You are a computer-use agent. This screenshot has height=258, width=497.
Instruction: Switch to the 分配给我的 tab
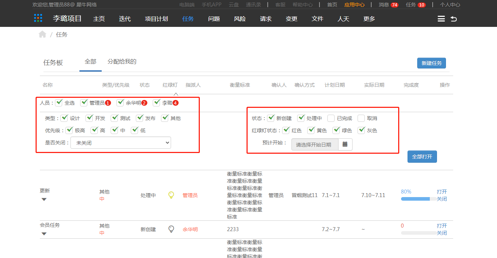coord(122,62)
